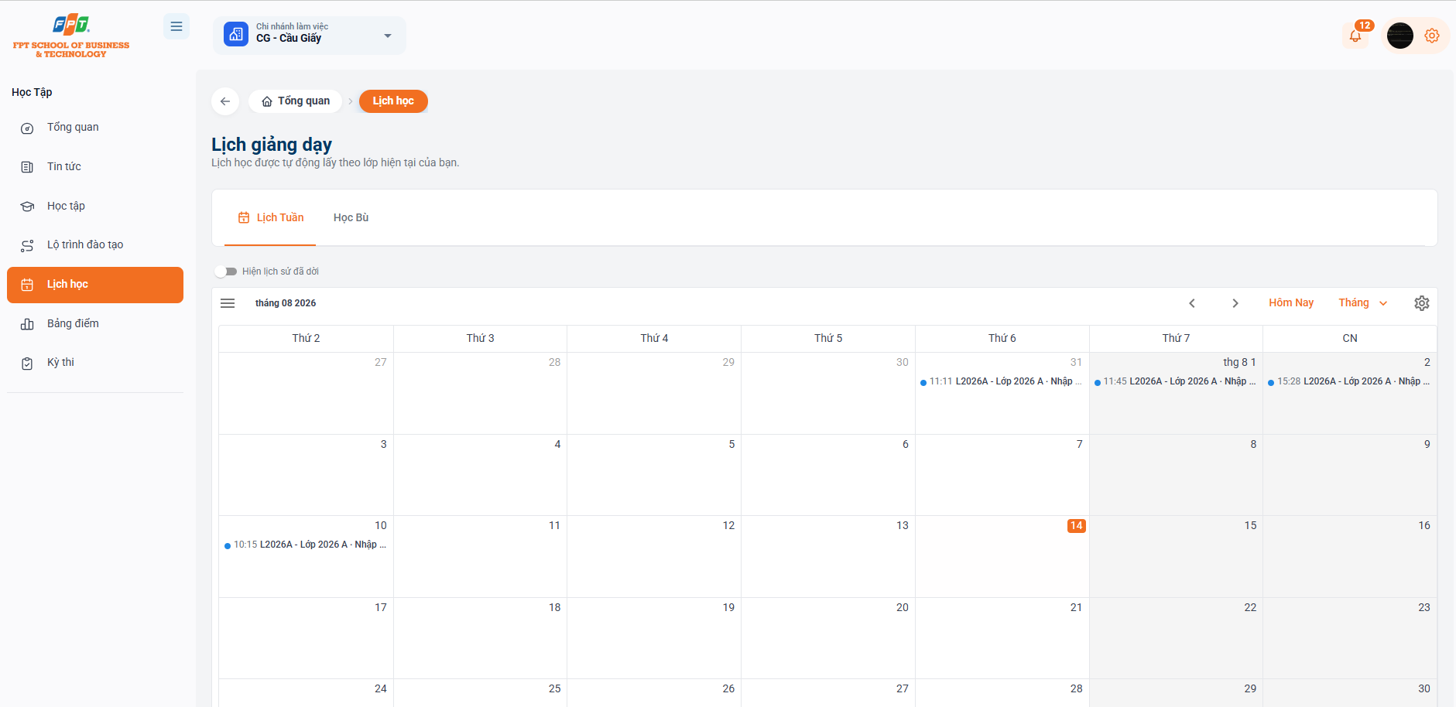This screenshot has width=1456, height=707.
Task: Open Tin tức in the sidebar
Action: tap(95, 167)
